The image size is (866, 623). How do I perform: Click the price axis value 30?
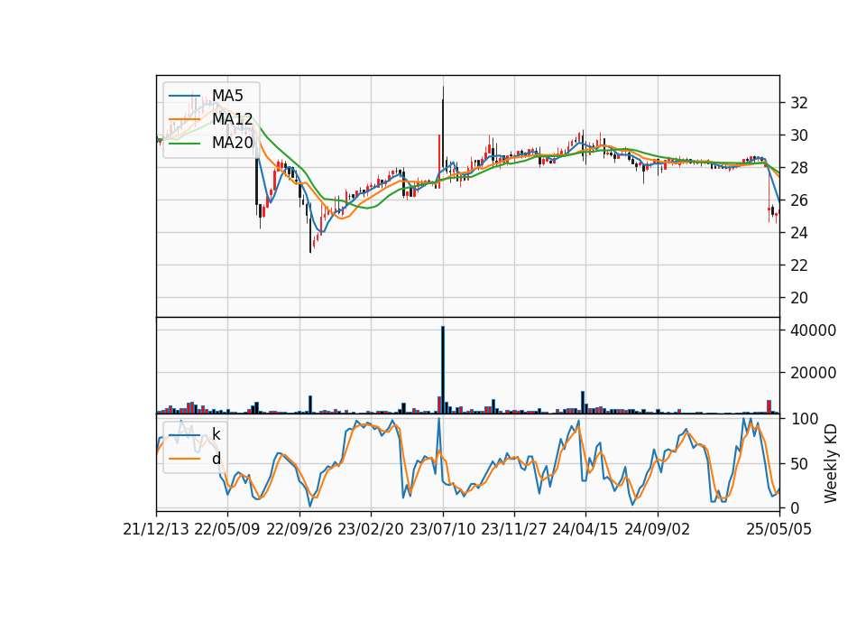click(799, 135)
